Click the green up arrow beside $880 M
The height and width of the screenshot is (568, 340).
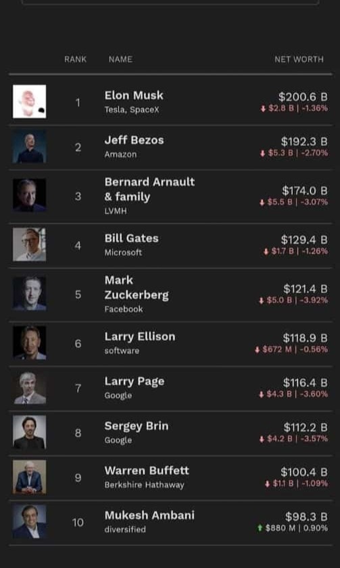point(260,528)
